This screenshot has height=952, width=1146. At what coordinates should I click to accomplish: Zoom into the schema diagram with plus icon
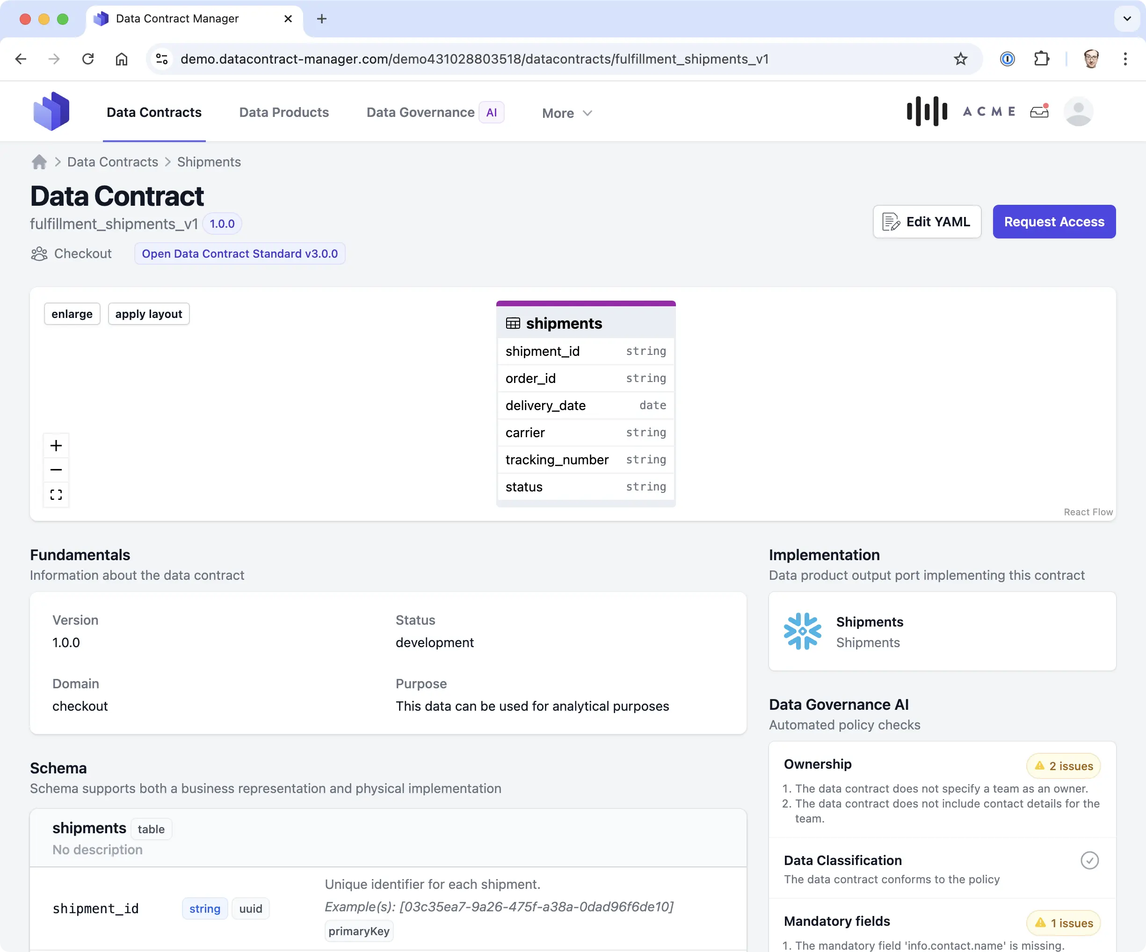[56, 445]
